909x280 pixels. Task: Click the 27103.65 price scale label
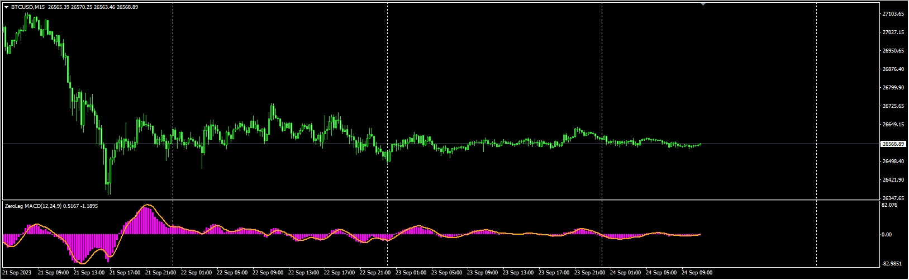(x=893, y=13)
